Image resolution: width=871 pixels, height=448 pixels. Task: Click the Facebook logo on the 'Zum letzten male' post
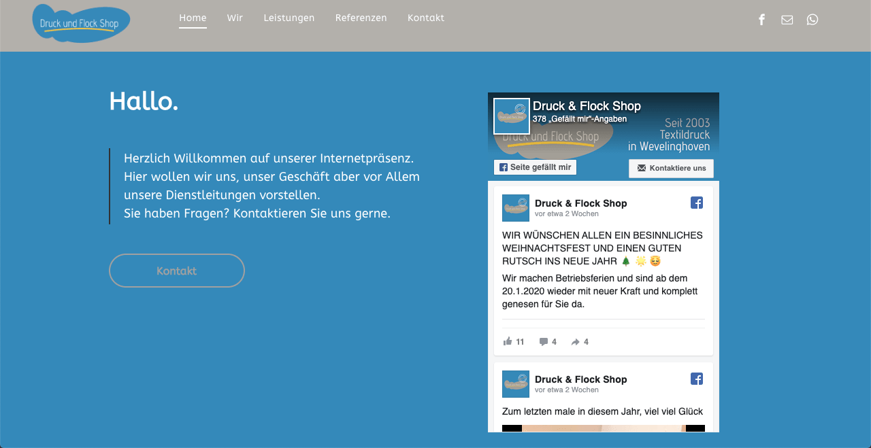click(x=697, y=379)
